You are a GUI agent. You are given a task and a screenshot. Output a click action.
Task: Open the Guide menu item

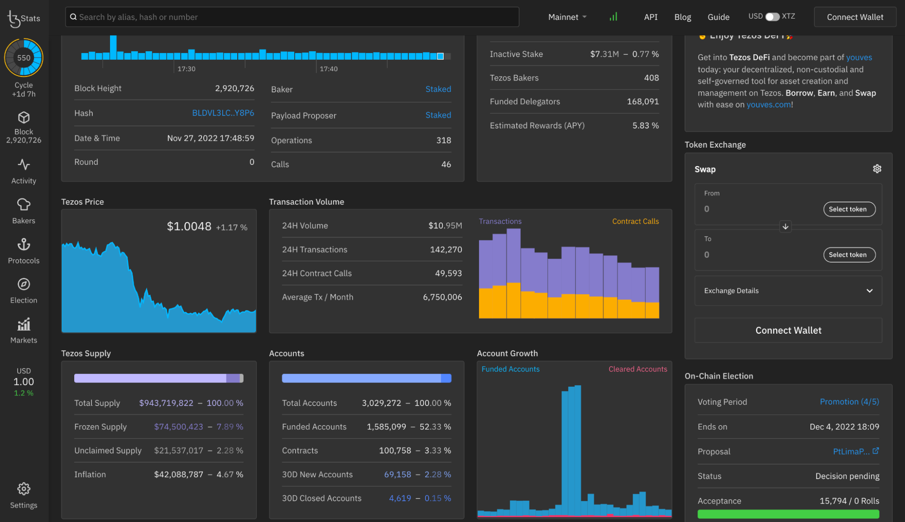[x=718, y=17]
